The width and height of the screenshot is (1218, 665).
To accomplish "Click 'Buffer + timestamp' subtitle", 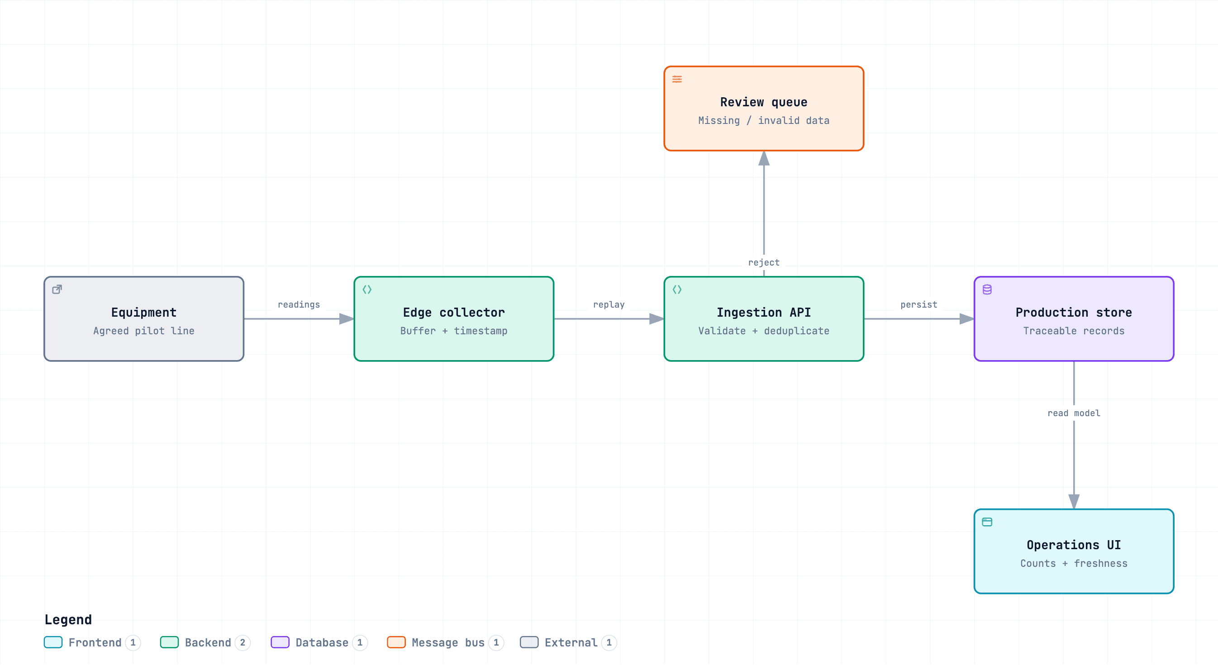I will click(454, 331).
